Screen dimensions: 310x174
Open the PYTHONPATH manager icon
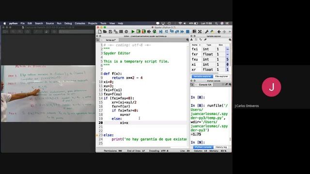(x=212, y=31)
